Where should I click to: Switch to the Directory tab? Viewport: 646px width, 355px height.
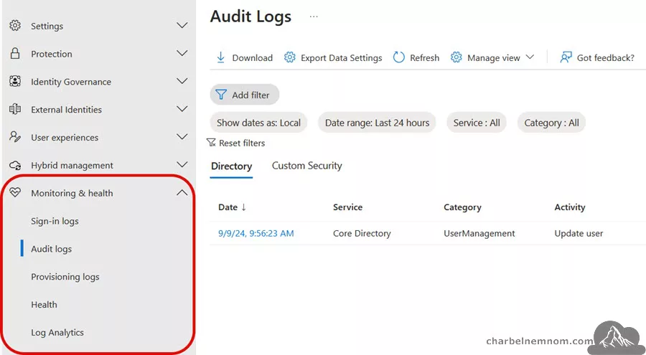232,166
